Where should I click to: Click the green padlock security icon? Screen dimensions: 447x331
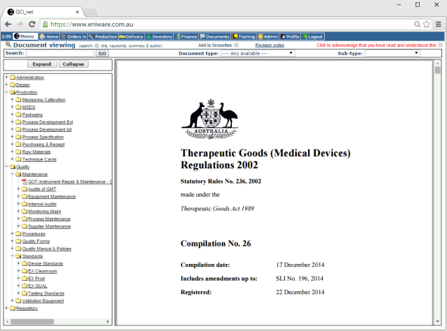tap(45, 24)
